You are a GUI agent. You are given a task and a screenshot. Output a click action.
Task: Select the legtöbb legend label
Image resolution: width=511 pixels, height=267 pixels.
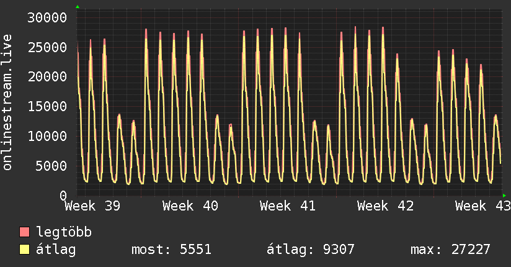tap(64, 232)
